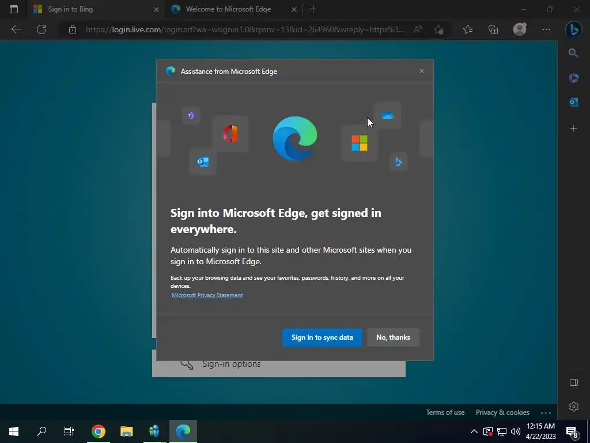The height and width of the screenshot is (443, 590).
Task: Click the Microsoft Edge taskbar icon
Action: (183, 431)
